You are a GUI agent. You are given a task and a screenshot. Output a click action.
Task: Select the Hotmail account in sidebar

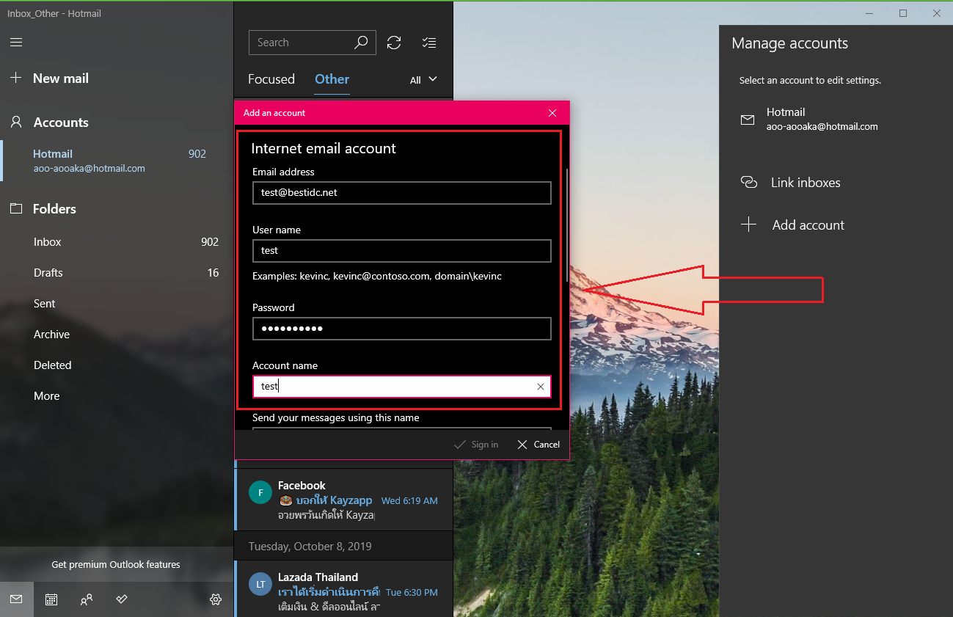[117, 161]
